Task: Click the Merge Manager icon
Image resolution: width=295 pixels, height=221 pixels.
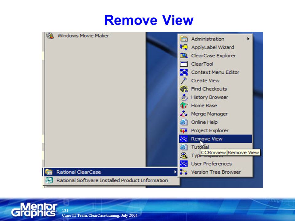Action: coord(184,114)
